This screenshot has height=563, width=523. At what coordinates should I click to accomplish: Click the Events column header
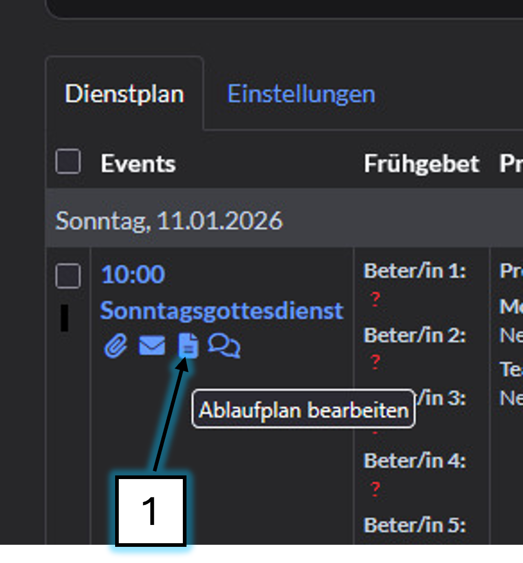point(138,164)
